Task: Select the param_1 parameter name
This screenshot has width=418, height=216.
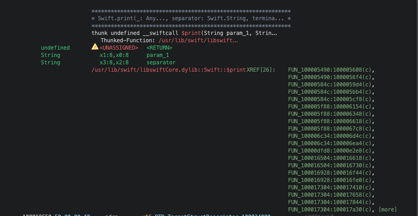Action: pyautogui.click(x=158, y=55)
